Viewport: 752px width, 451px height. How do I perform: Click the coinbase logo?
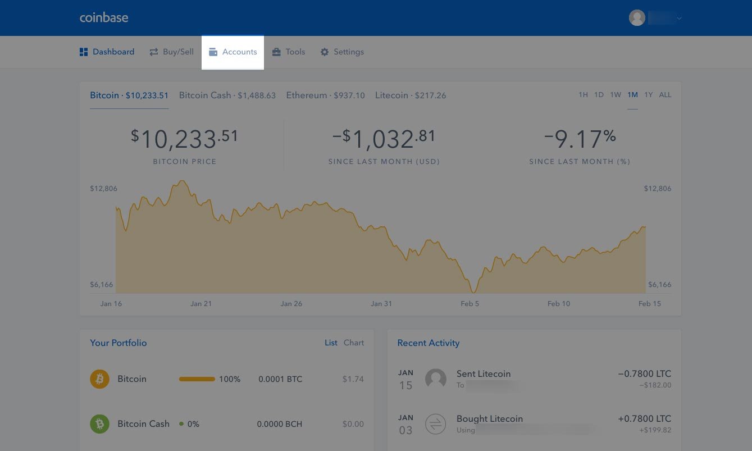coord(104,17)
